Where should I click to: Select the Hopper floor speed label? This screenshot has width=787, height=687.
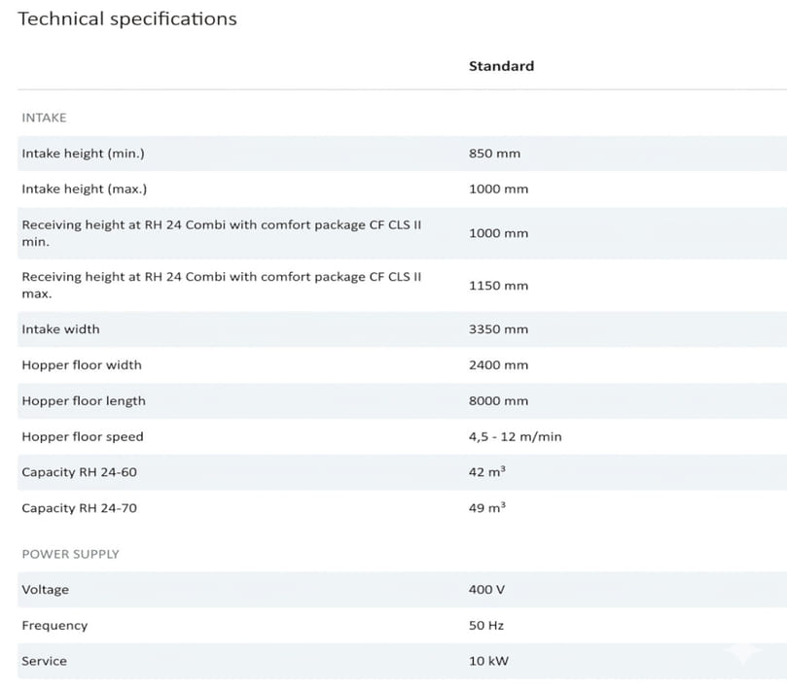(83, 437)
